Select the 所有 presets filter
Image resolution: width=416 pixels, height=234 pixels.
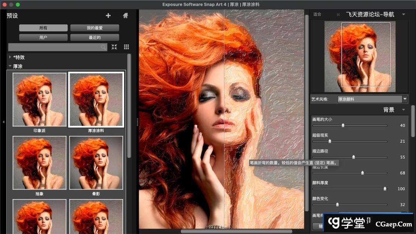click(43, 28)
